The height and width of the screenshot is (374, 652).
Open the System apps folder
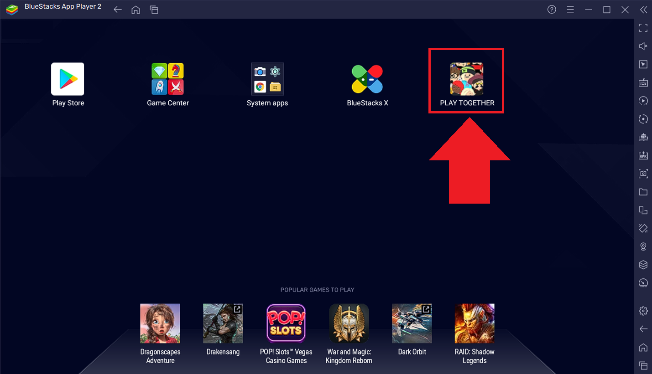pos(267,79)
